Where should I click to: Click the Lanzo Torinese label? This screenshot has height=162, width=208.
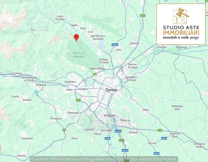60,18
